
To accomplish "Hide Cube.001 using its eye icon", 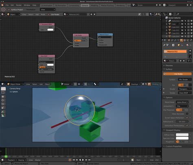I will click(x=182, y=27).
